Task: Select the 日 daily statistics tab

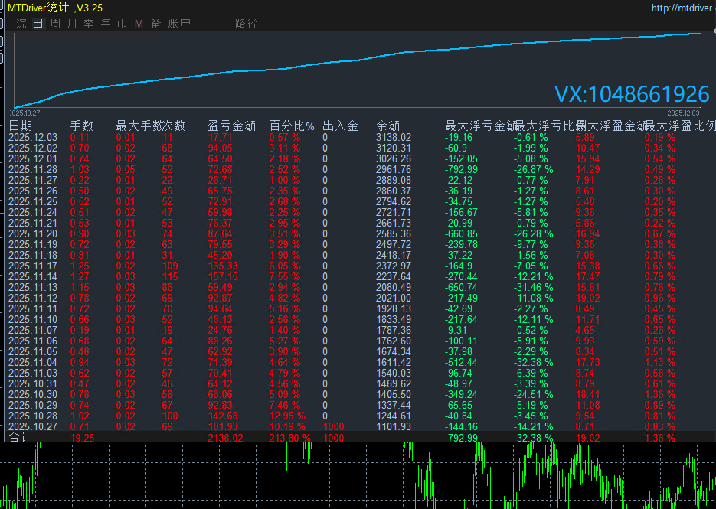Action: (x=38, y=24)
